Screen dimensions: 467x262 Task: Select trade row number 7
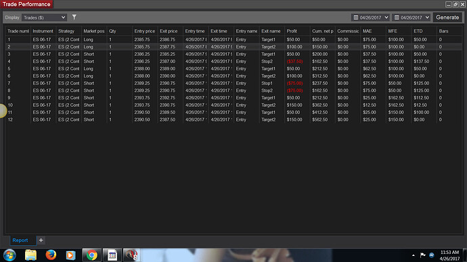tap(234, 83)
